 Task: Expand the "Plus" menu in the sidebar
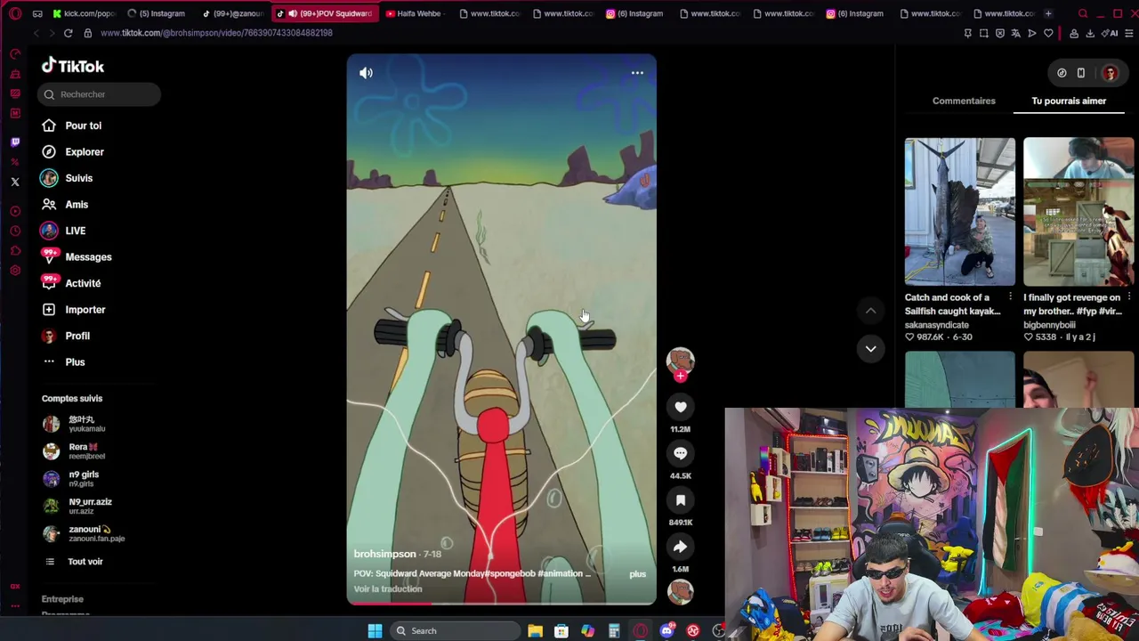coord(62,362)
